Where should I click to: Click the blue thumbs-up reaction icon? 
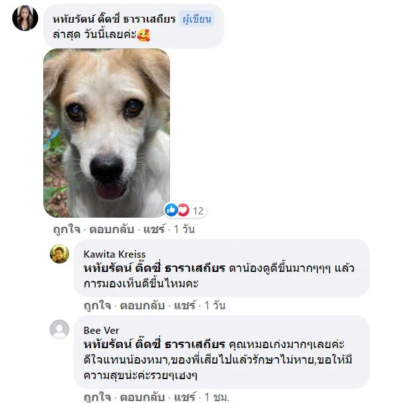tap(171, 210)
